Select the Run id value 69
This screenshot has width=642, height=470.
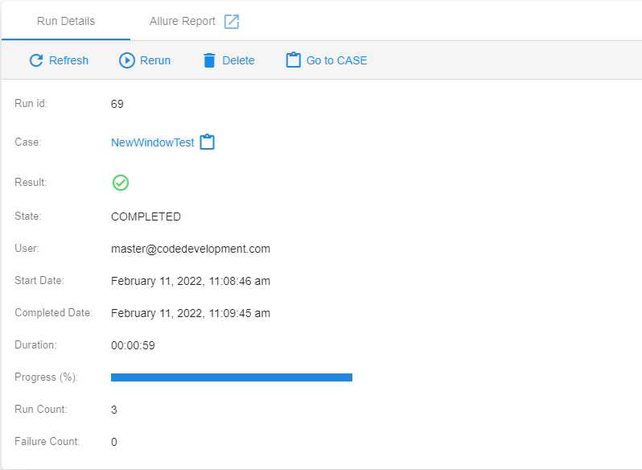pos(117,104)
